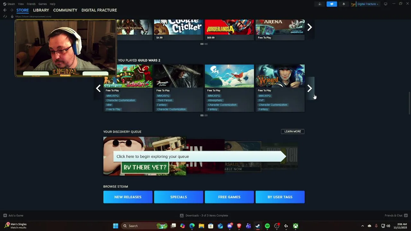Open the Games menu

tap(43, 4)
